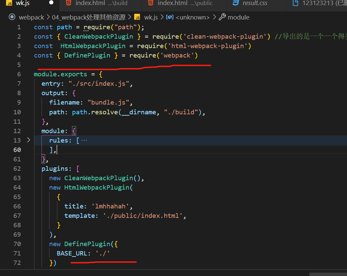Screen dimensions: 347x276
Task: Click the unsaved dot on wk.js tab
Action: point(51,2)
